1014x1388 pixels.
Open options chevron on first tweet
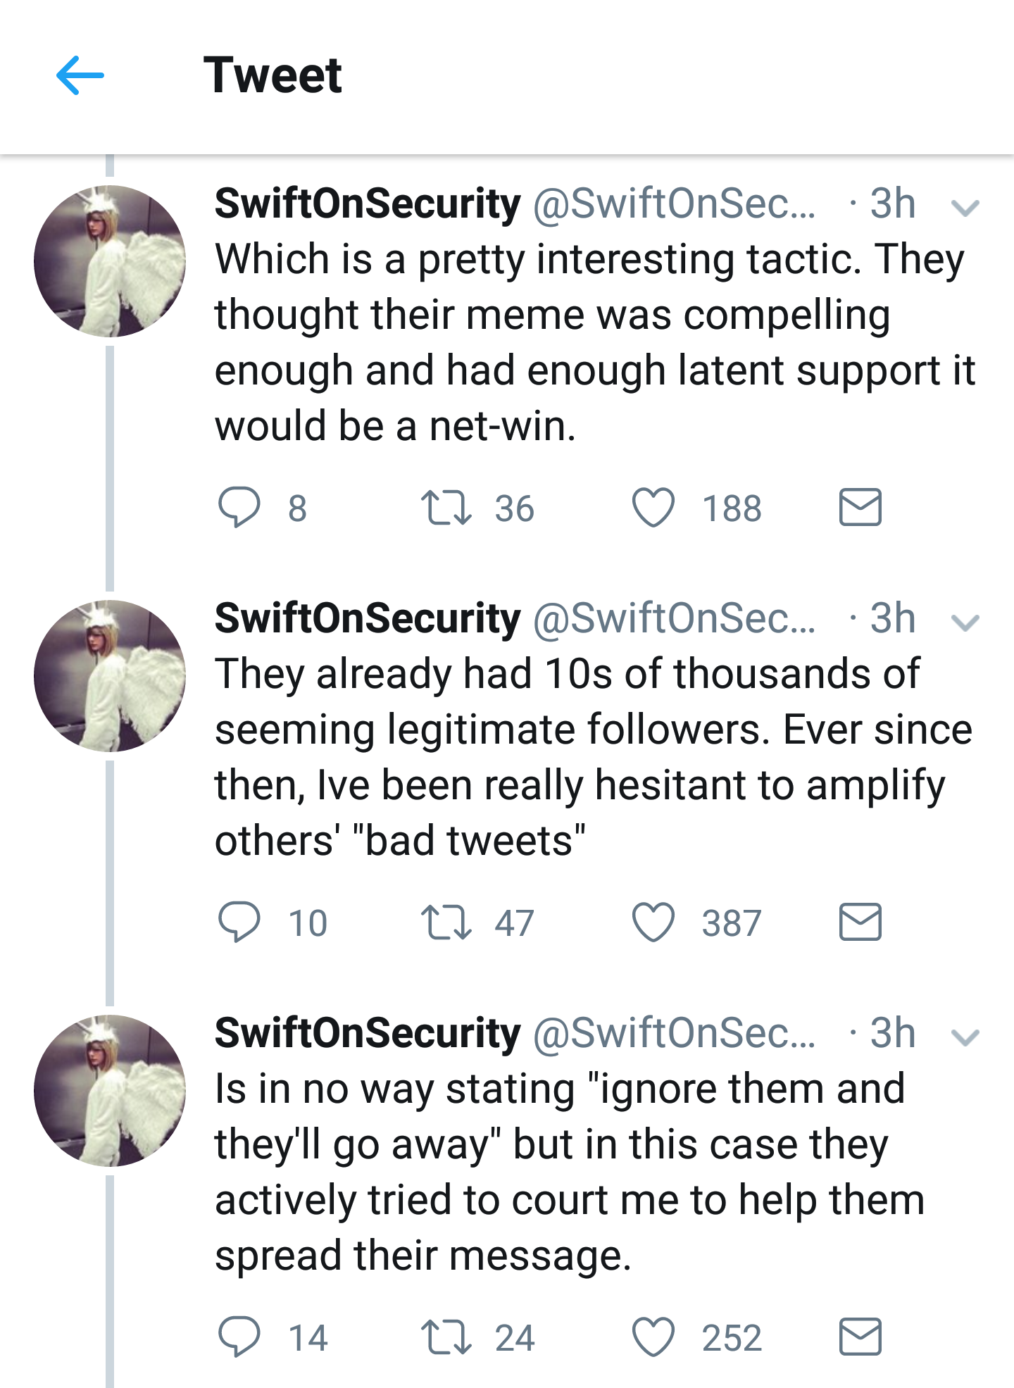[x=965, y=207]
